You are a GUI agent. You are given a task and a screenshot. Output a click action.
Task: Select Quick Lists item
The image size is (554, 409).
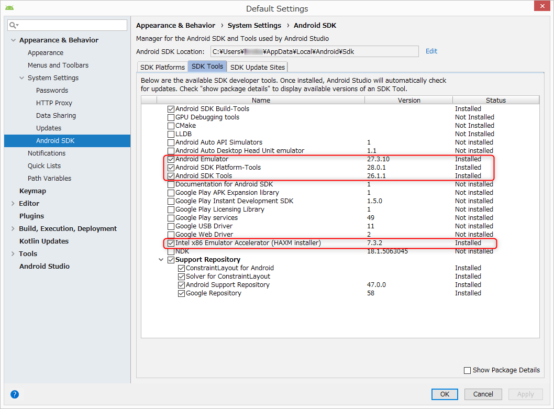tap(44, 166)
